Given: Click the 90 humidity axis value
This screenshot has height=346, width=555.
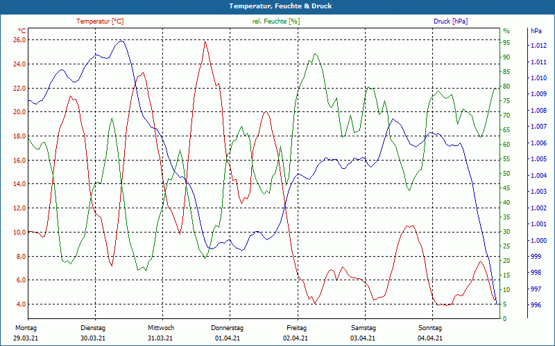Looking at the screenshot, I should click(506, 57).
